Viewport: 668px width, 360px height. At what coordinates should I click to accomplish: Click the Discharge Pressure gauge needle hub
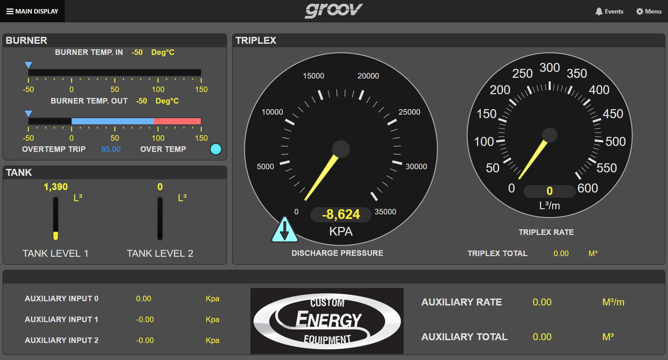[x=341, y=149]
